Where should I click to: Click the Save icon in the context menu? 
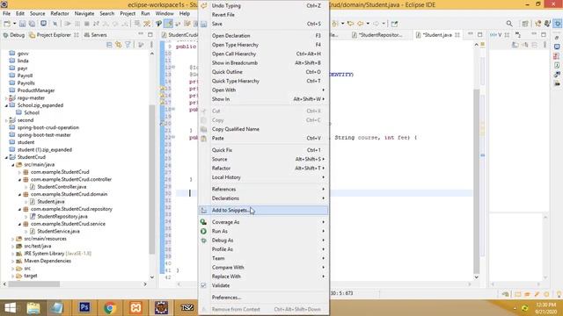(203, 24)
